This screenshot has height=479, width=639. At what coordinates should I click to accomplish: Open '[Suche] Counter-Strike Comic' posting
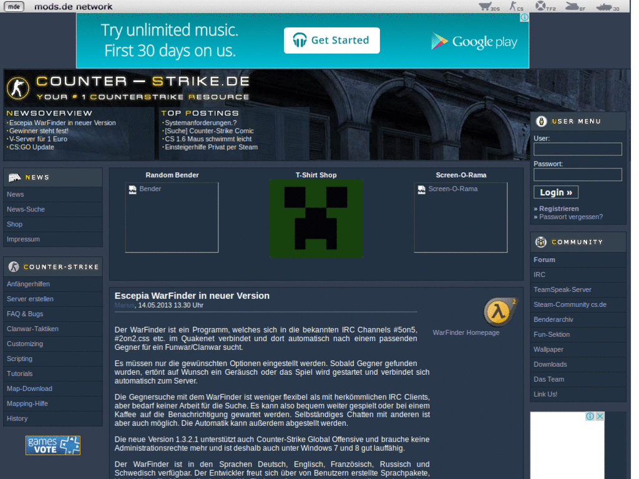pos(209,131)
